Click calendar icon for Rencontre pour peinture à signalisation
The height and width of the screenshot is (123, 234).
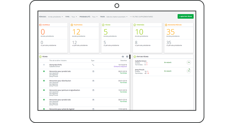tap(93, 90)
